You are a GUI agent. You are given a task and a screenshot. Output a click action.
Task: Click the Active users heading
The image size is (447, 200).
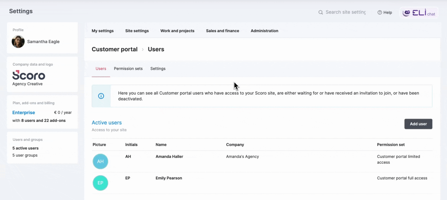[x=107, y=122]
